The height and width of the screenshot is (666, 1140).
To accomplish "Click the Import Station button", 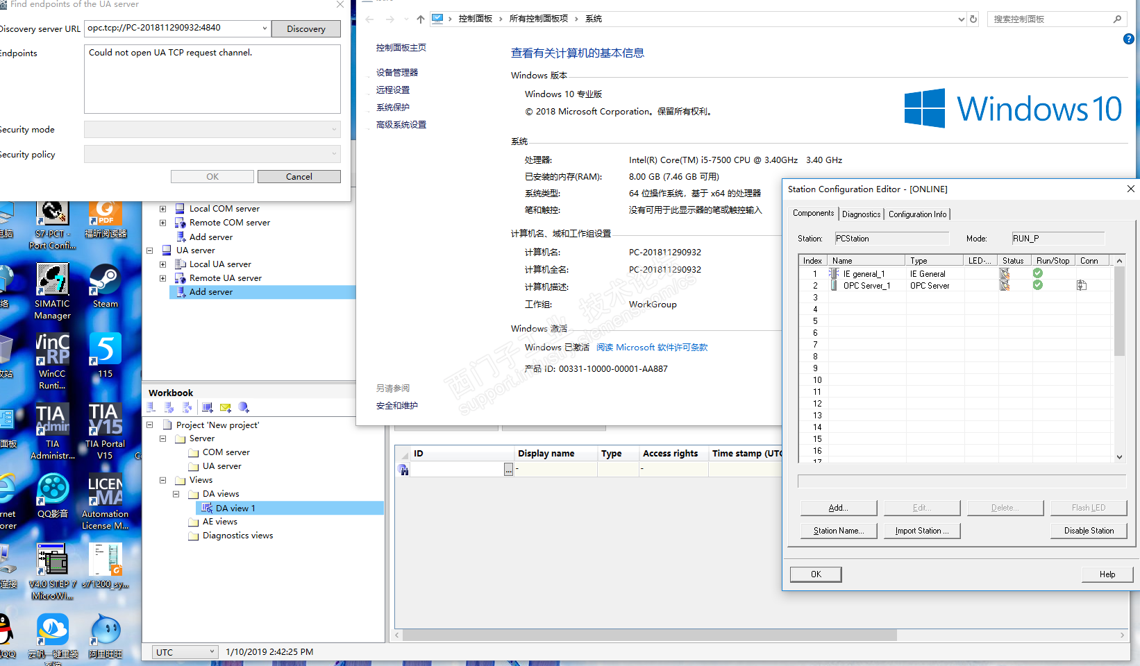I will coord(922,531).
